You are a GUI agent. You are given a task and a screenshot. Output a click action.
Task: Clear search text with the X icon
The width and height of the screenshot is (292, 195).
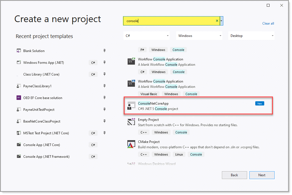pyautogui.click(x=217, y=21)
